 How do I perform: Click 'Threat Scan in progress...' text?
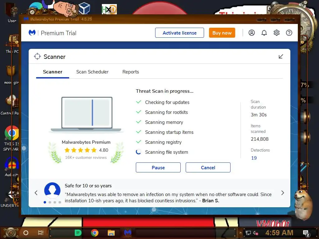(x=164, y=91)
